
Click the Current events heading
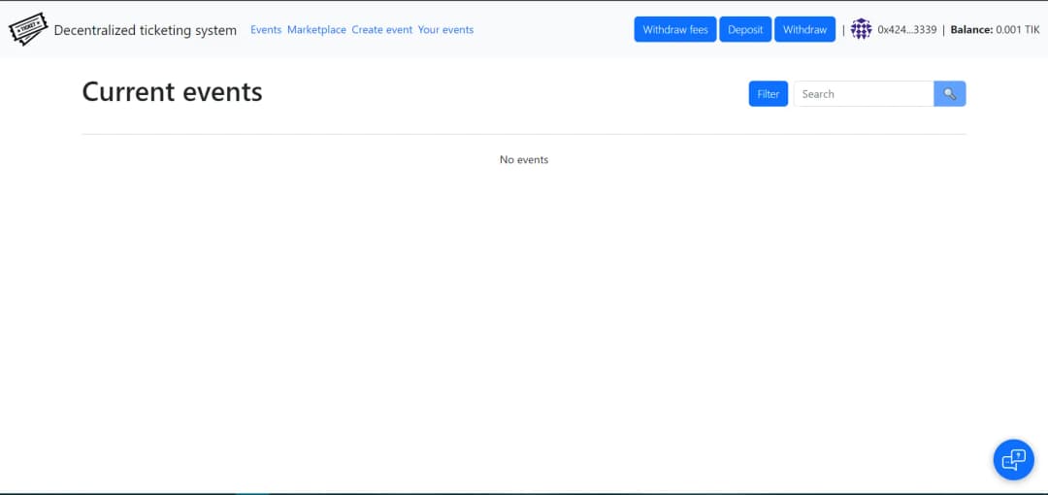pyautogui.click(x=173, y=91)
